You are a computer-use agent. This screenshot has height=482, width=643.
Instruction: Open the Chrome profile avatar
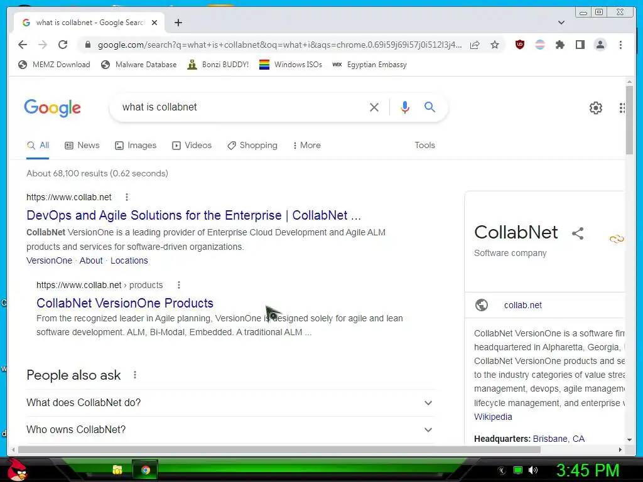pos(600,45)
